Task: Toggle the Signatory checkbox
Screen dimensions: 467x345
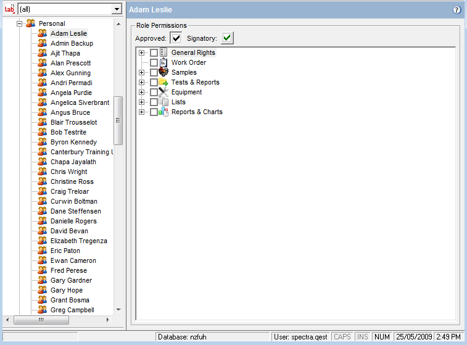Action: coord(228,38)
